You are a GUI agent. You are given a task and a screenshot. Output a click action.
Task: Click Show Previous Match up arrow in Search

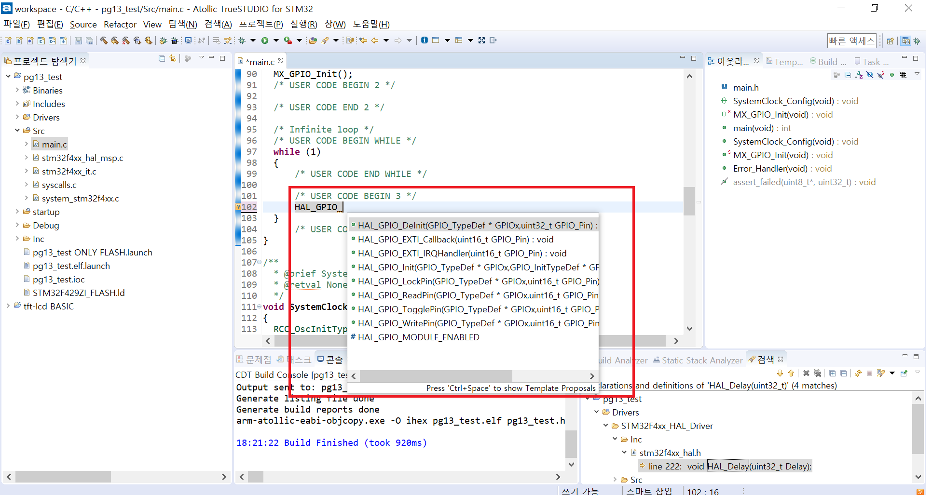(x=791, y=373)
